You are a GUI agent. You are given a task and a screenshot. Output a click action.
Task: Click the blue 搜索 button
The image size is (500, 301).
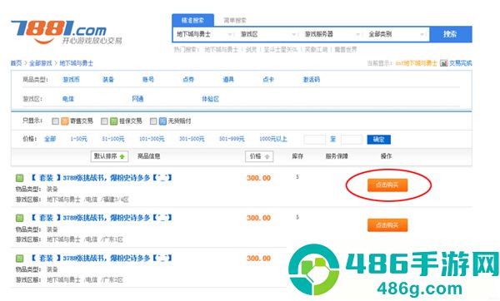pyautogui.click(x=450, y=34)
